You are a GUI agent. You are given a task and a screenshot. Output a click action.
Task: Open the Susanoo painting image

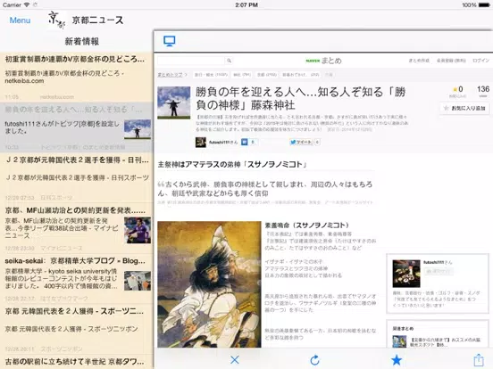click(209, 284)
